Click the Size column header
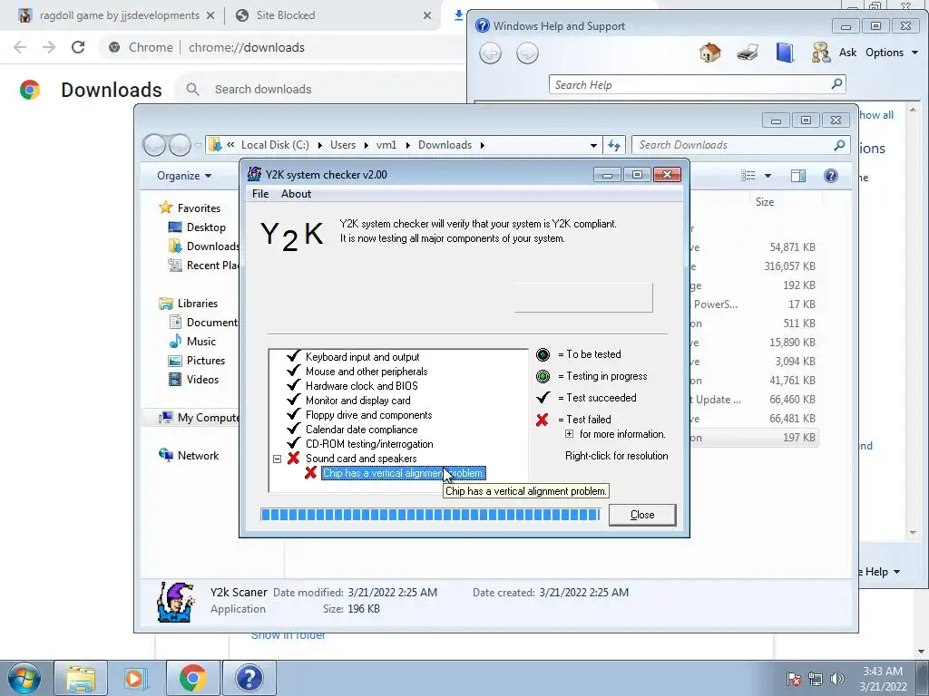The width and height of the screenshot is (929, 696). (x=764, y=202)
